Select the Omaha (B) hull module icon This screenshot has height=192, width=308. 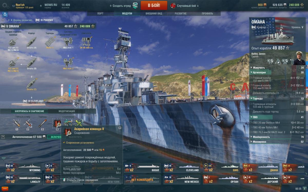(32, 62)
